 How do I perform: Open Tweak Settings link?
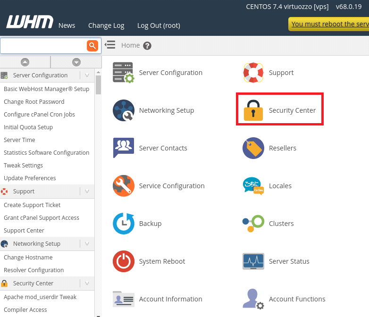[23, 166]
